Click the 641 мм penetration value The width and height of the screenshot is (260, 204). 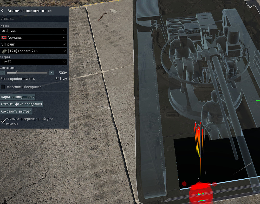point(61,79)
